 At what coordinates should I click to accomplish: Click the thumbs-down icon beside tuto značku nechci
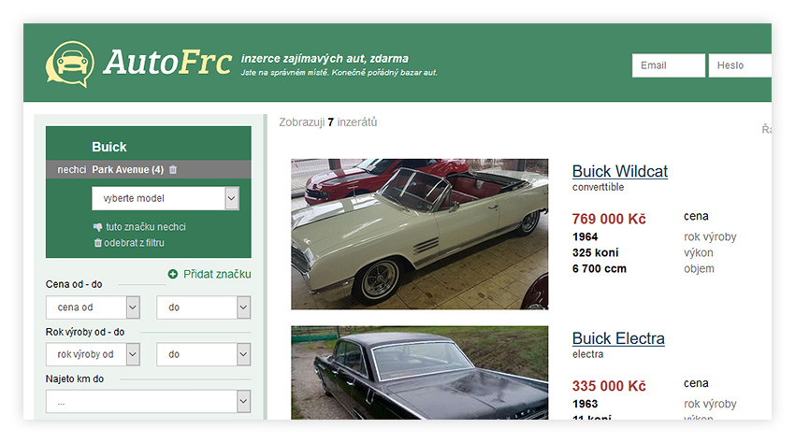point(98,227)
